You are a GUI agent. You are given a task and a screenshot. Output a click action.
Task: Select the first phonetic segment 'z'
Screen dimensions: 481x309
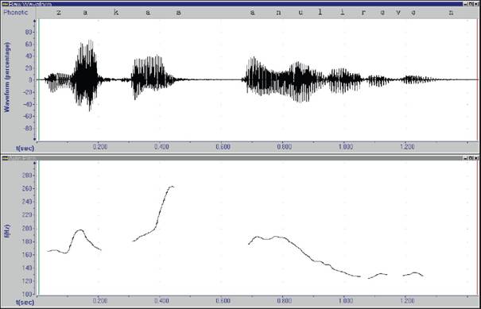(x=59, y=13)
